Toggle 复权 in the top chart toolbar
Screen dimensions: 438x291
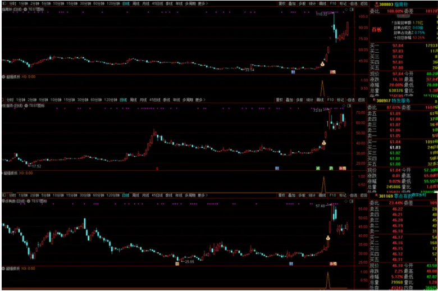click(282, 3)
